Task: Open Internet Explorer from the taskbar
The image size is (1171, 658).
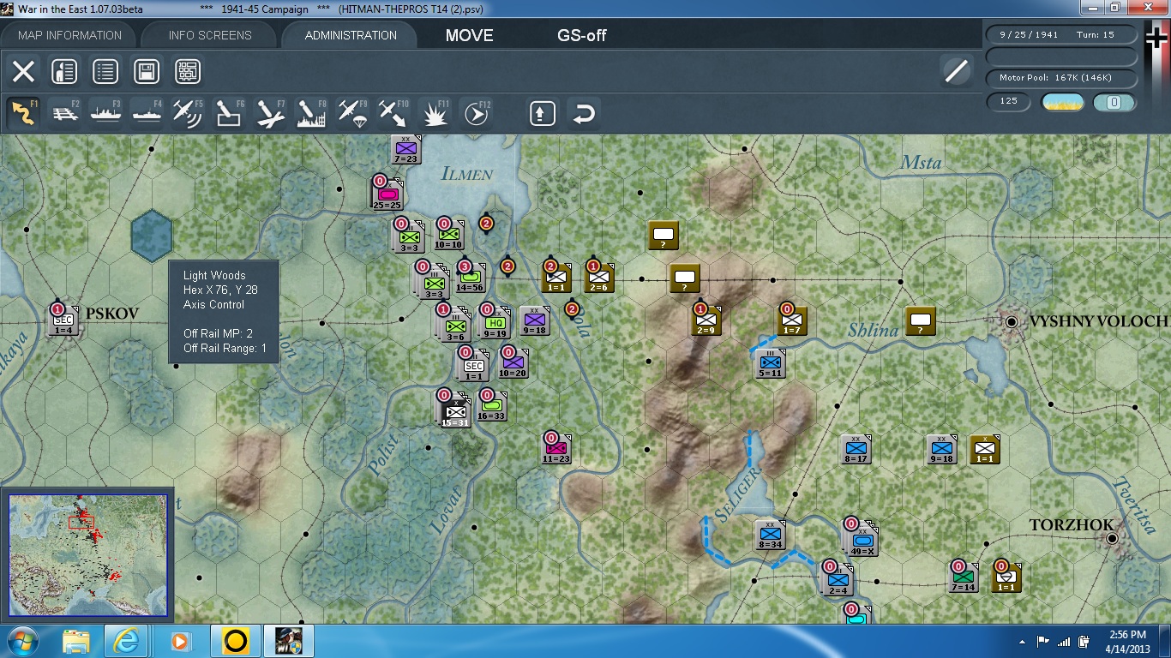Action: pyautogui.click(x=128, y=641)
